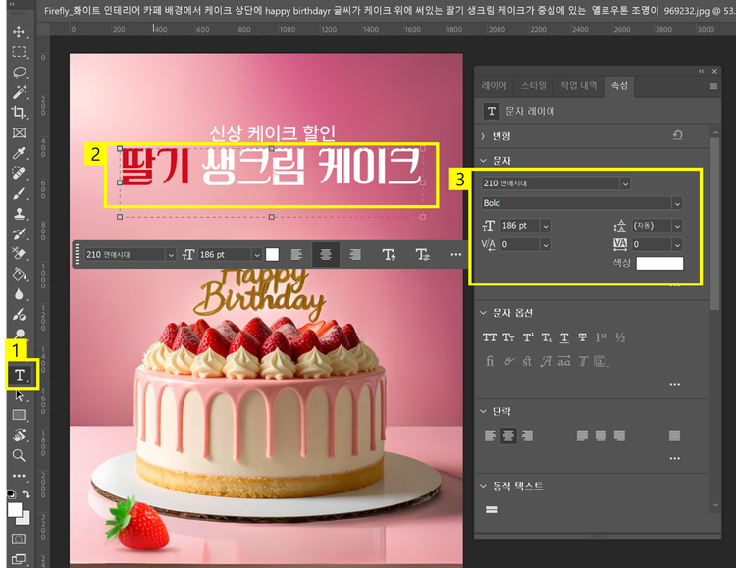Select the History Brush tool
Viewport: 736px width, 568px height.
pos(19,233)
